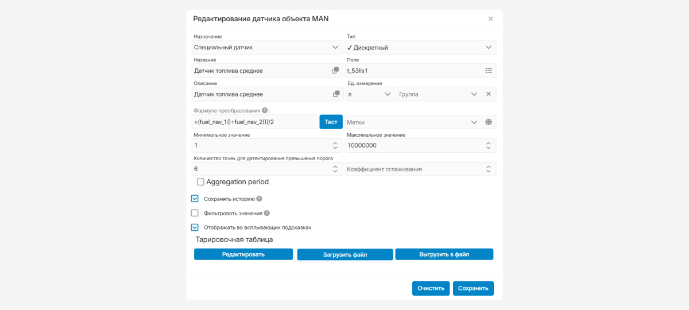The height and width of the screenshot is (310, 689).
Task: Uncheck the Сохранять историю checkbox
Action: [x=195, y=199]
